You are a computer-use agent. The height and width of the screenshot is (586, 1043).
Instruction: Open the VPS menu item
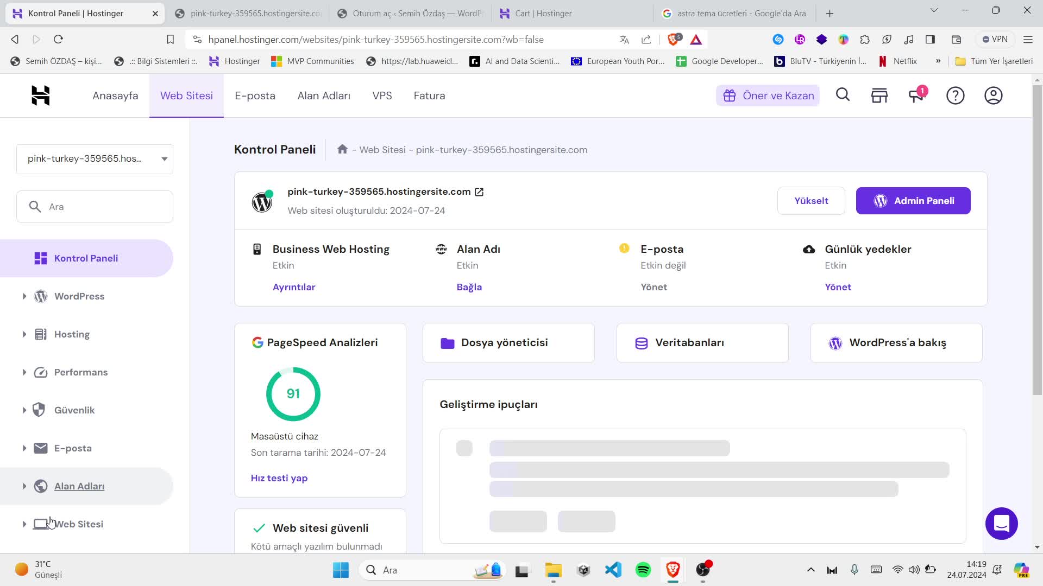[x=382, y=95]
